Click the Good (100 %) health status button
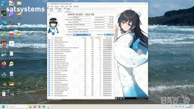Screen dimensions: 194x109 82,35
